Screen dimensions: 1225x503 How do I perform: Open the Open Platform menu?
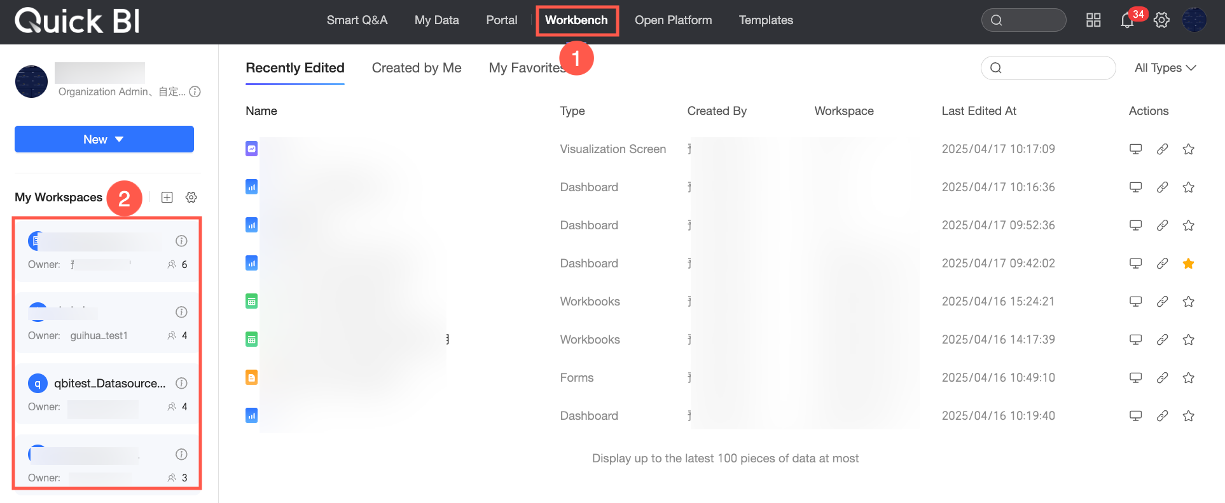[x=673, y=20]
